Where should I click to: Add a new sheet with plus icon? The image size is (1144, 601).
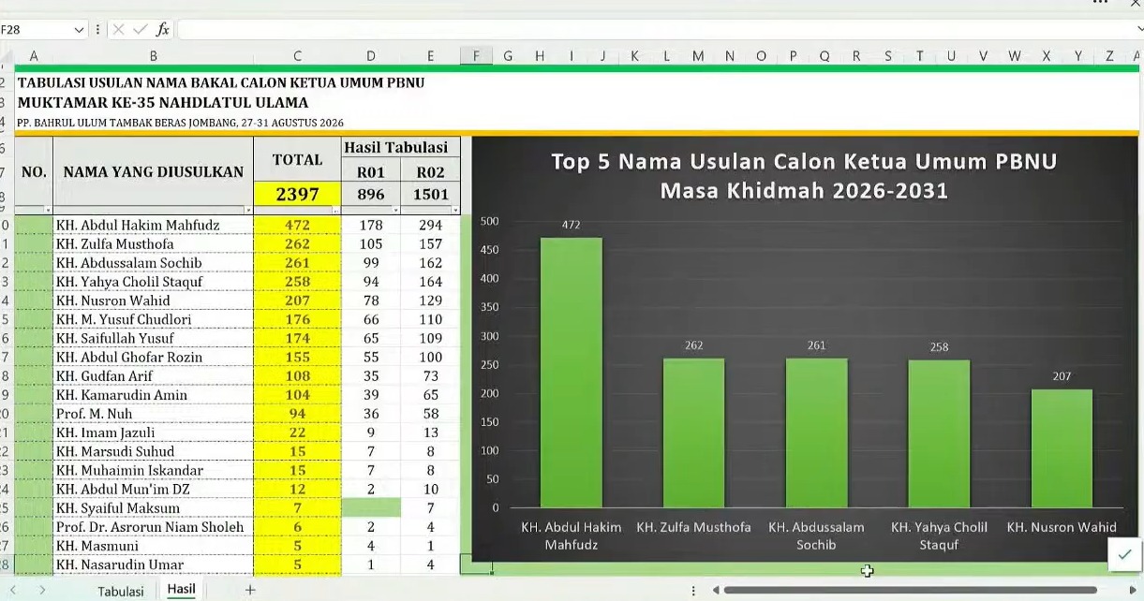[250, 590]
